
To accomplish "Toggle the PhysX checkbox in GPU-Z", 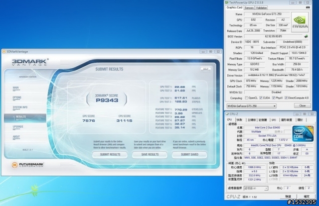I will click(274, 98).
